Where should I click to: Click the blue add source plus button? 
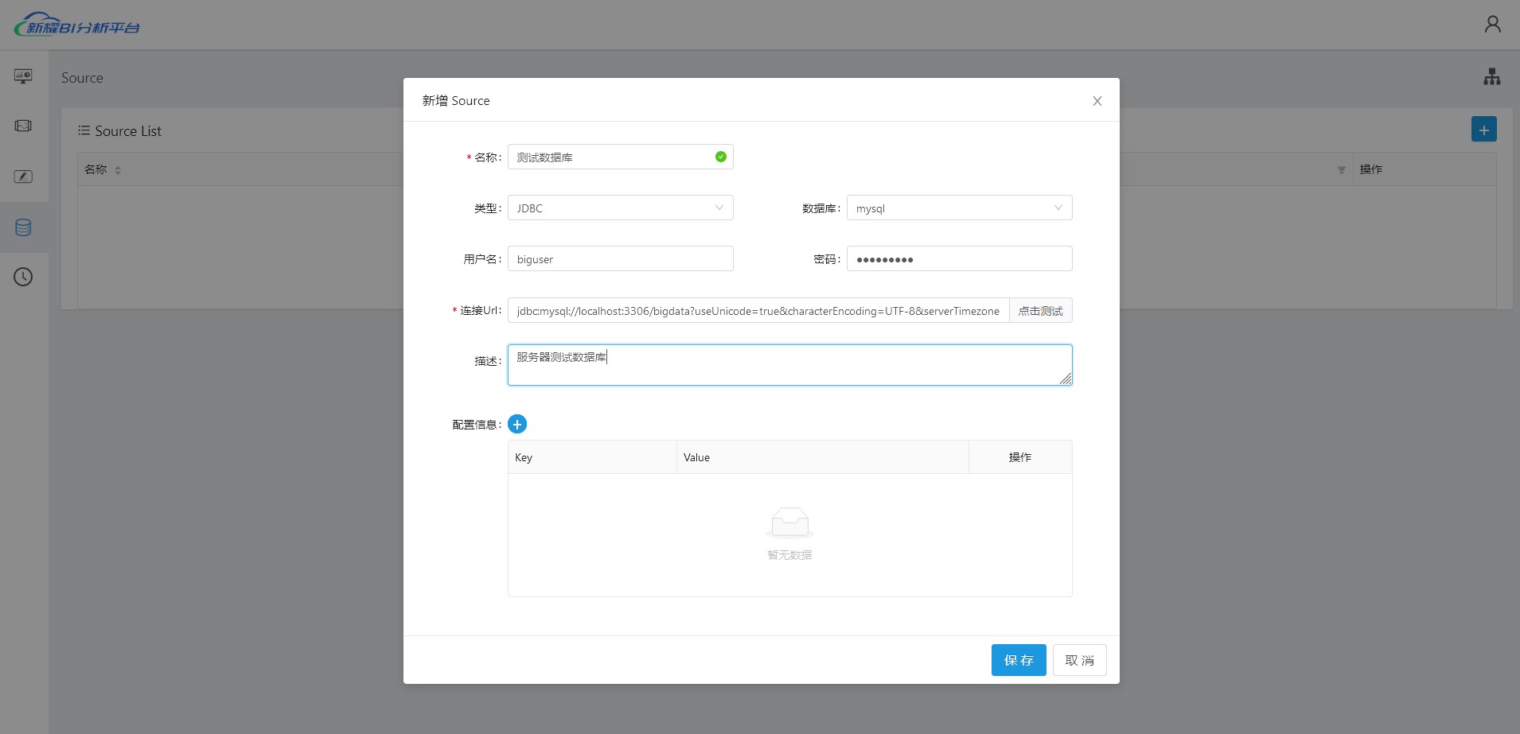point(1483,130)
